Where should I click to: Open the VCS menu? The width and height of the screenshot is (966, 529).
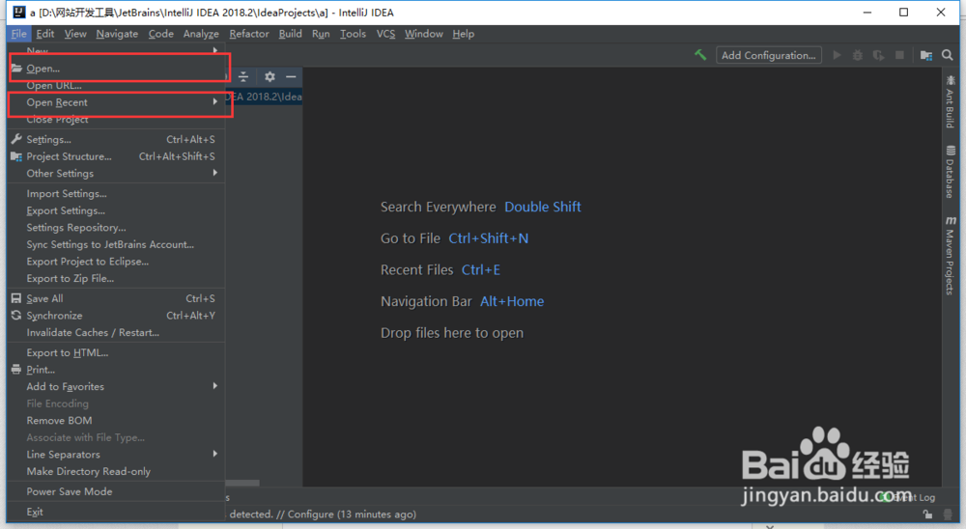pyautogui.click(x=385, y=34)
